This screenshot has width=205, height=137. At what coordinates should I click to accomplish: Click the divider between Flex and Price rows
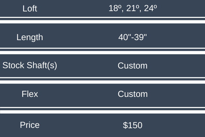coord(102,110)
